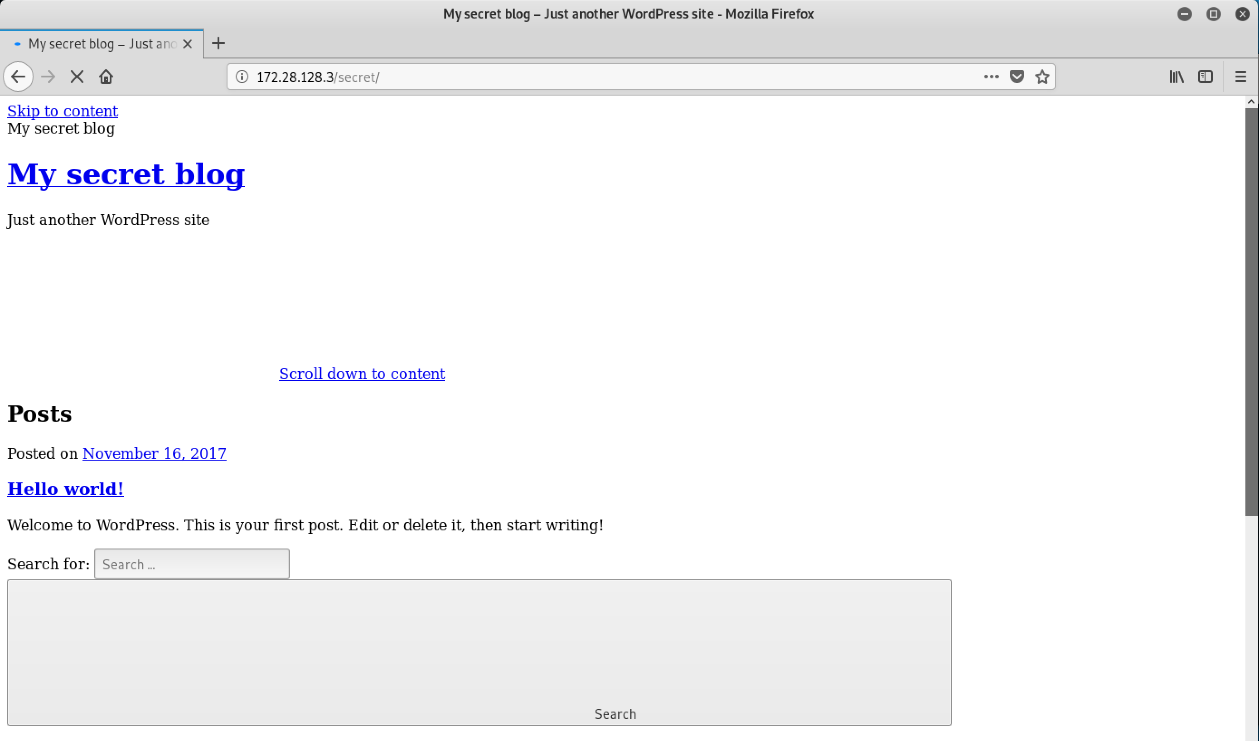The height and width of the screenshot is (741, 1259).
Task: Open the Hello world! post
Action: click(65, 489)
